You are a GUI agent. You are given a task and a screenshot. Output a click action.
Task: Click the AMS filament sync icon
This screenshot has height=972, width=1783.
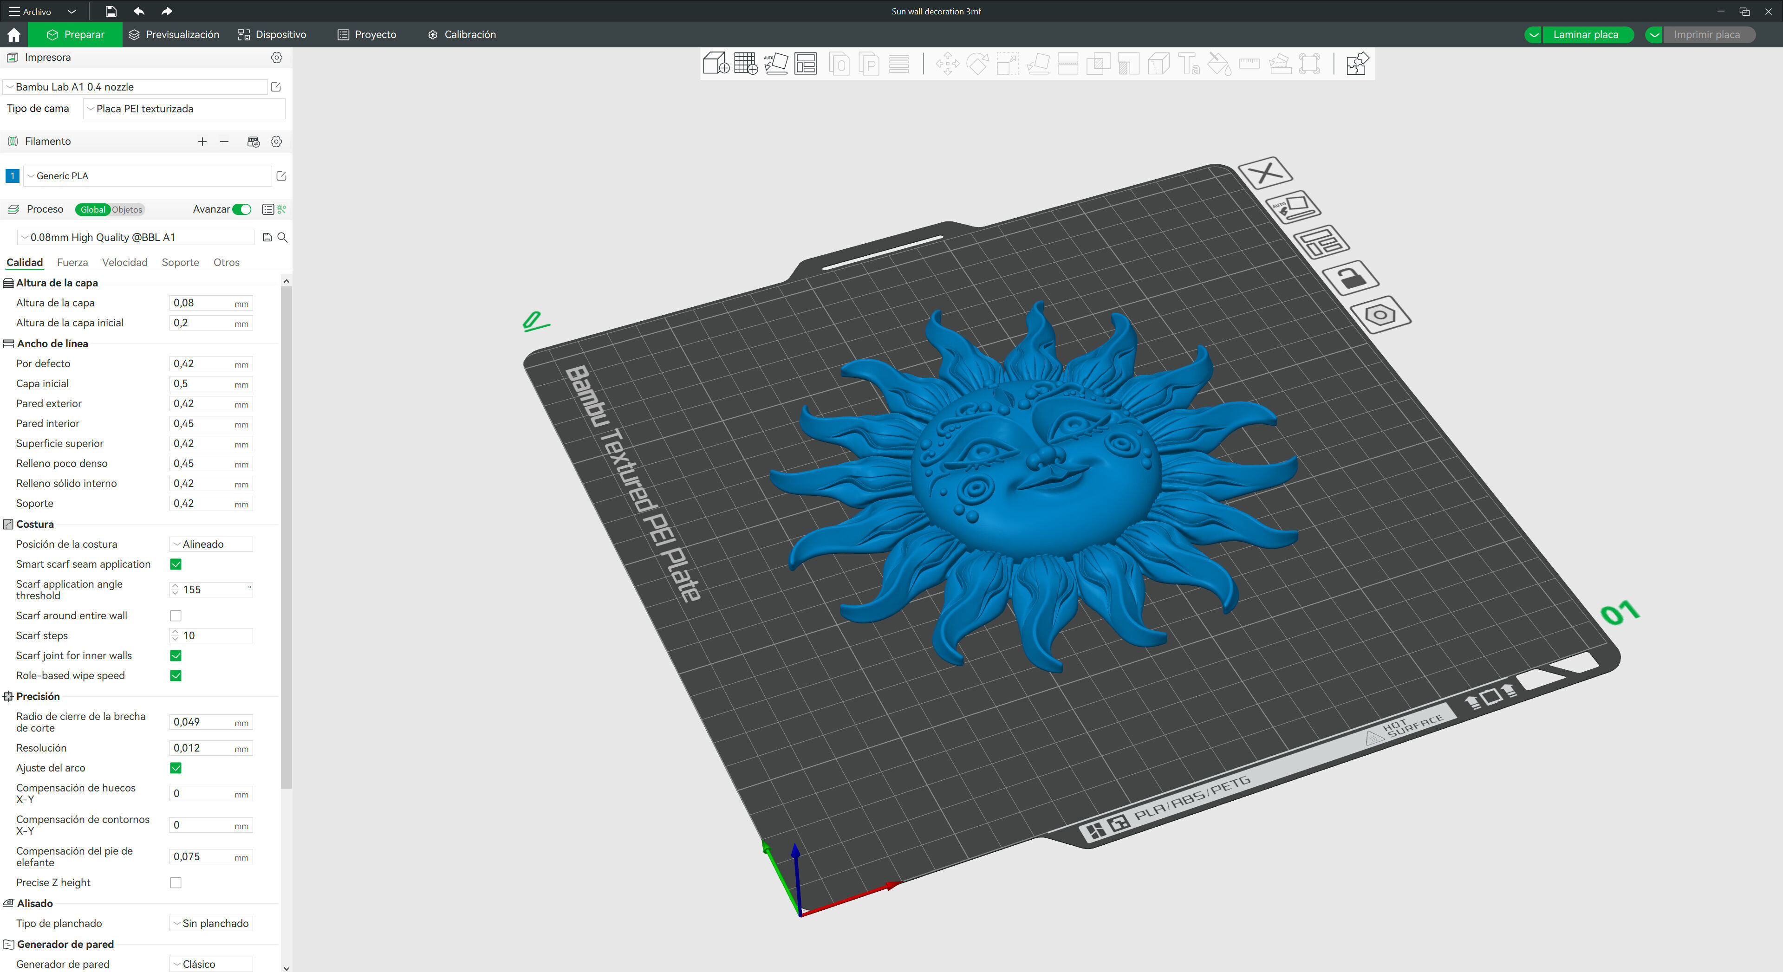(254, 142)
